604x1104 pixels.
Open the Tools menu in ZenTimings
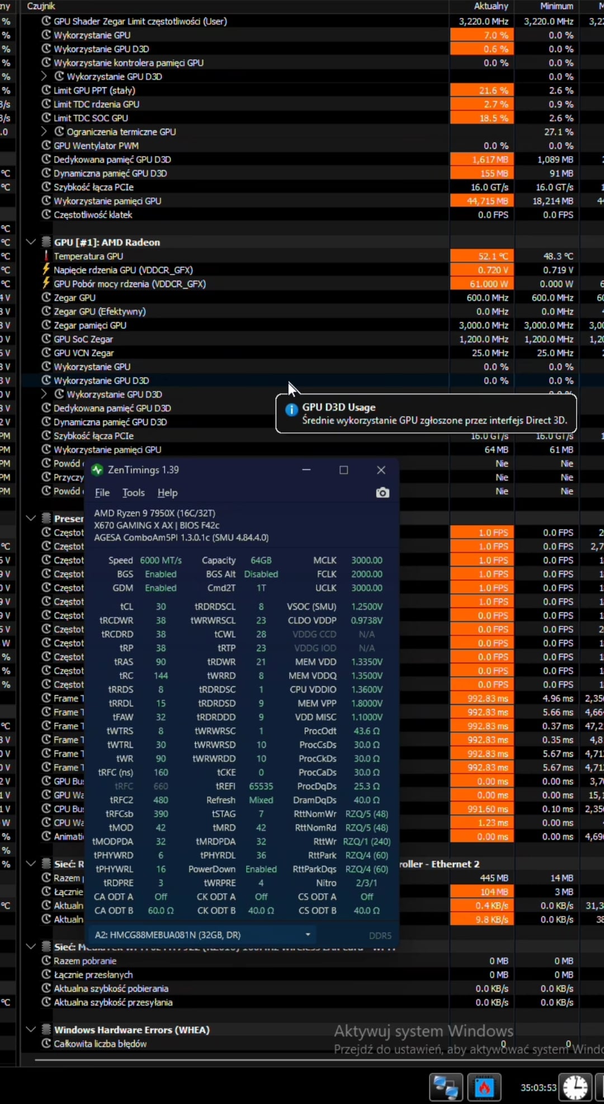(x=134, y=493)
